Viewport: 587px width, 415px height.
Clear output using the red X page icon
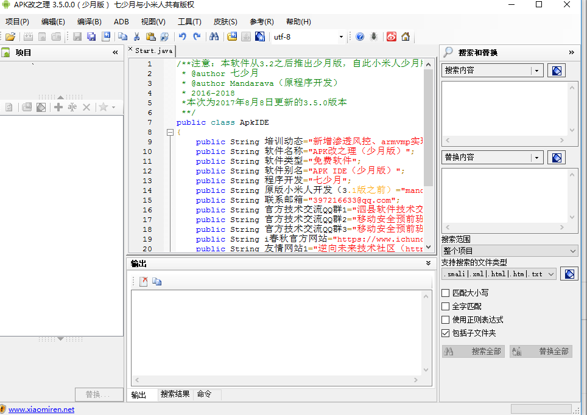coord(144,282)
